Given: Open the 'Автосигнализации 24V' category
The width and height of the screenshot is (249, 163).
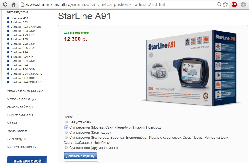Looking at the screenshot, I should tap(25, 91).
